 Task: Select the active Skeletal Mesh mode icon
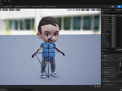coord(119,7)
